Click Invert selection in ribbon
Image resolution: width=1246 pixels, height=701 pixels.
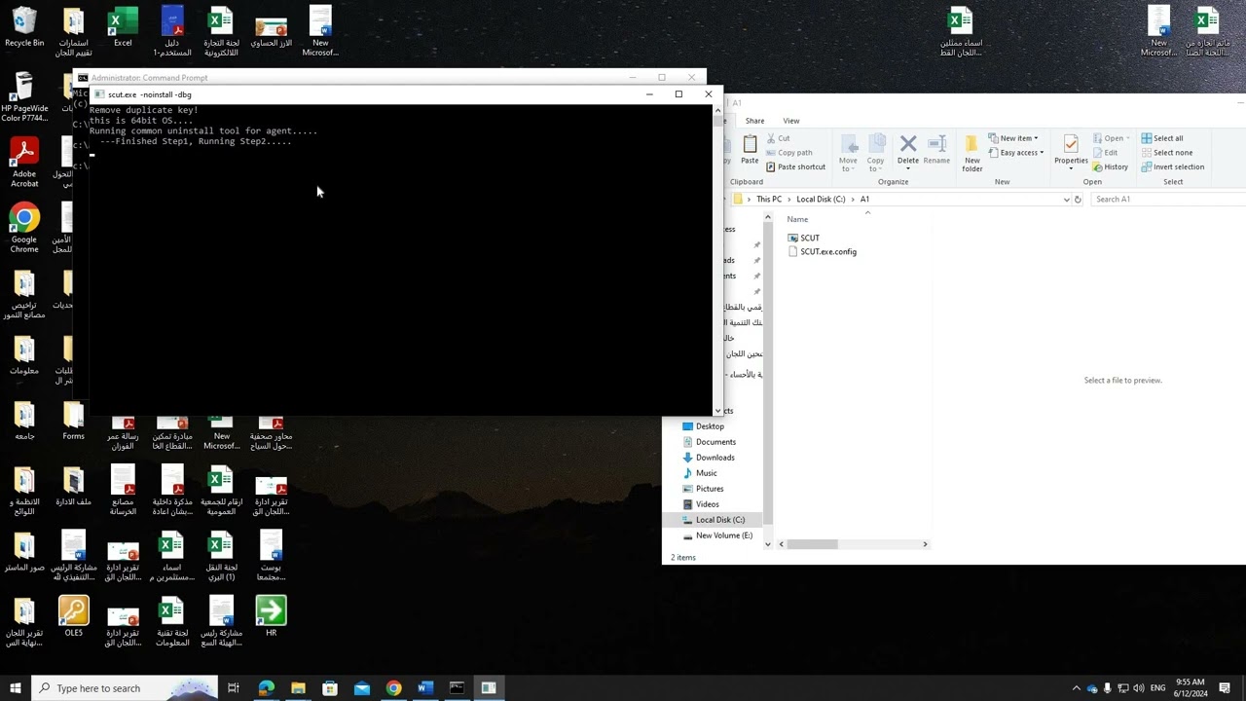click(x=1172, y=166)
